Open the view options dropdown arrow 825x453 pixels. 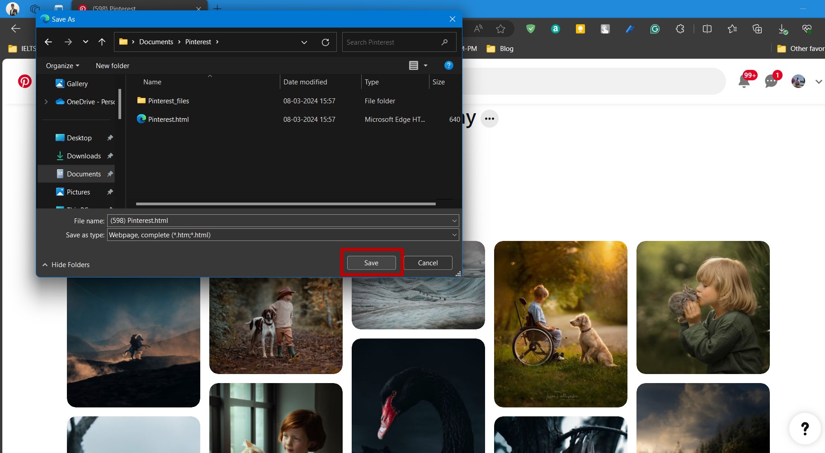425,66
